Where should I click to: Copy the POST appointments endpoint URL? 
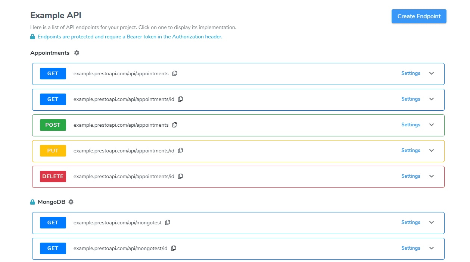(x=175, y=125)
